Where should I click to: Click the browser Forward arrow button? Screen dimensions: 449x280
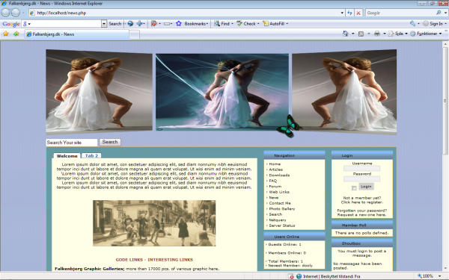tap(16, 13)
